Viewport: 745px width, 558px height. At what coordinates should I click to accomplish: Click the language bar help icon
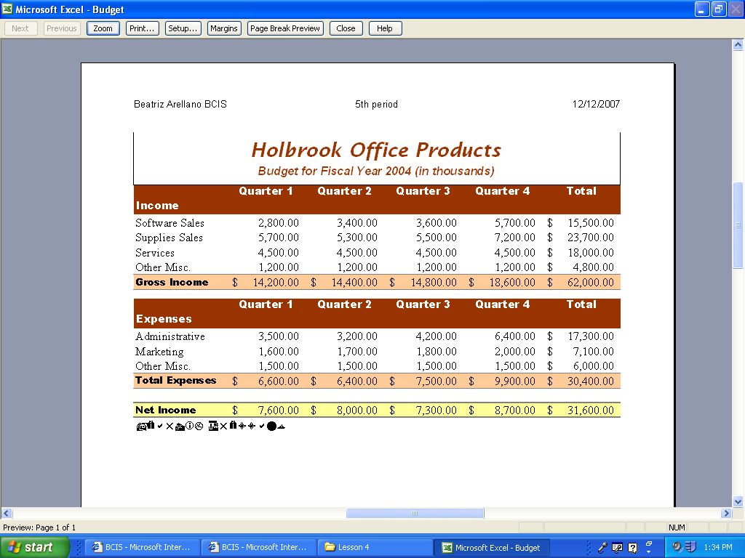click(x=632, y=548)
